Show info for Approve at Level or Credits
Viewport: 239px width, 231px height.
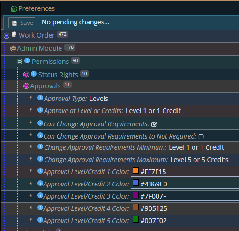pyautogui.click(x=40, y=110)
